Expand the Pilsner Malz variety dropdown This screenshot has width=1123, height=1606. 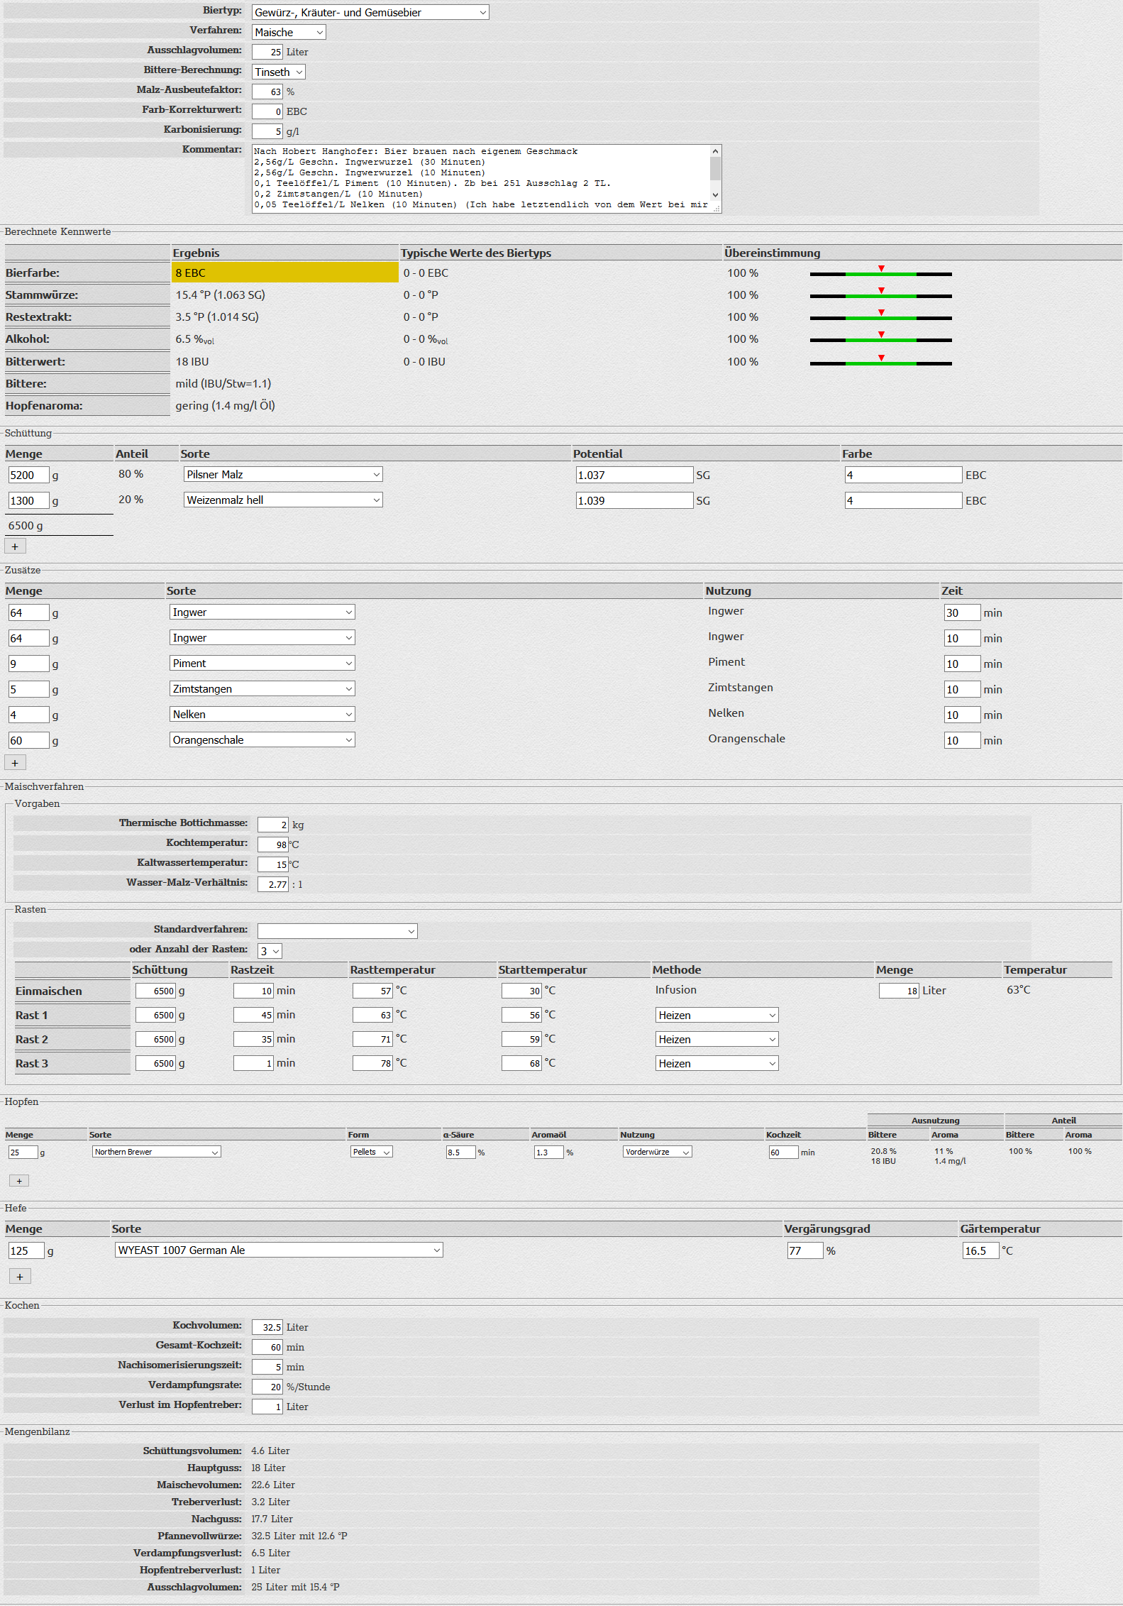(283, 475)
